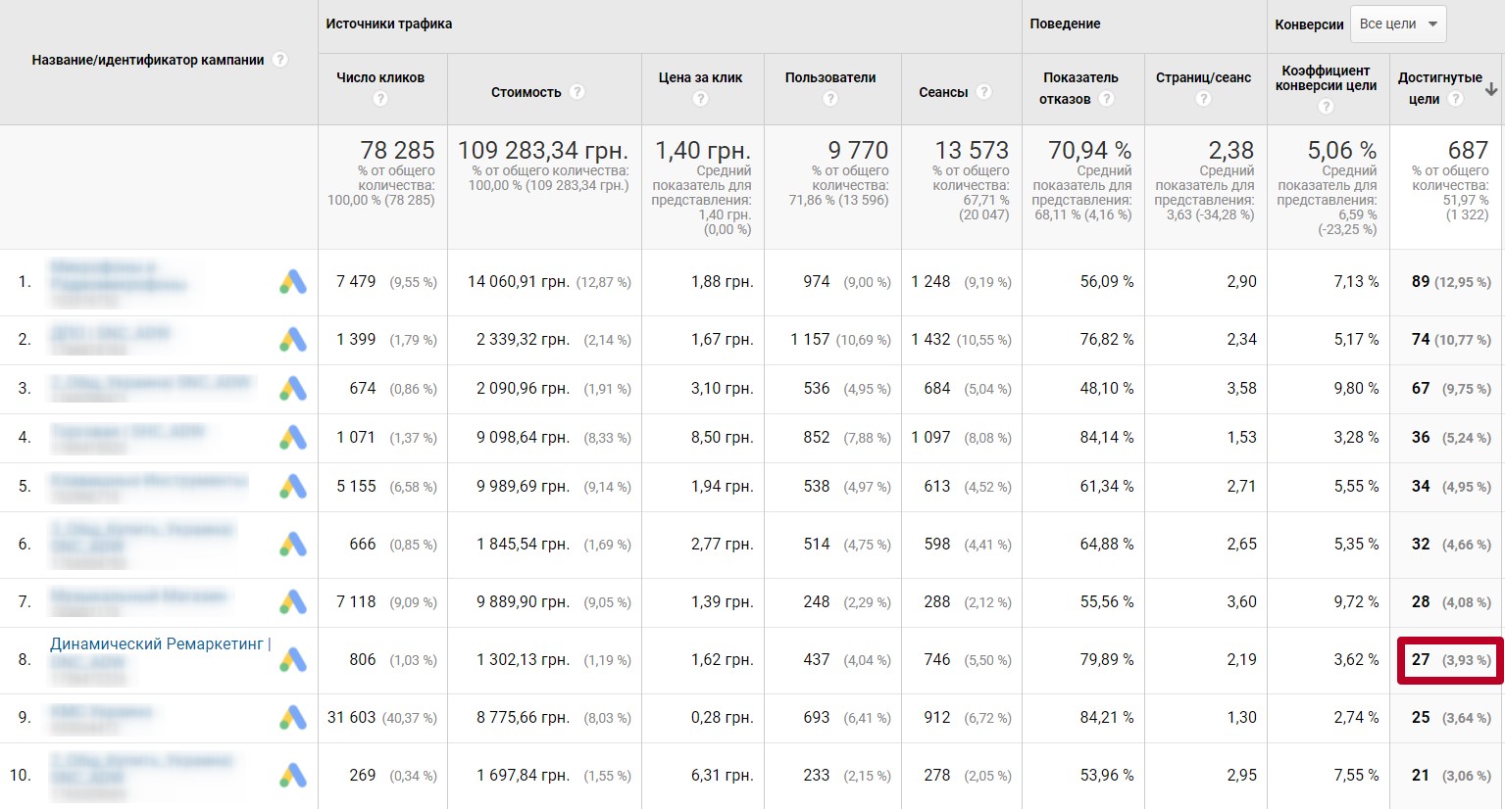Open blurred campaign link in row 5
This screenshot has height=809, width=1505.
(148, 480)
